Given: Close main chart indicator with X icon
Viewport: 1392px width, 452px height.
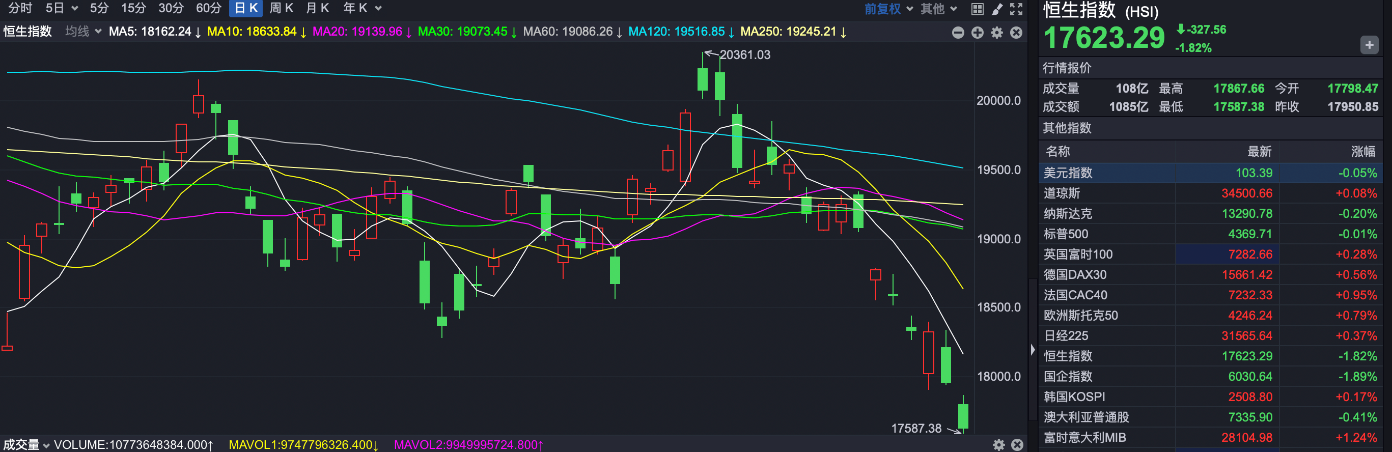Looking at the screenshot, I should [1016, 33].
